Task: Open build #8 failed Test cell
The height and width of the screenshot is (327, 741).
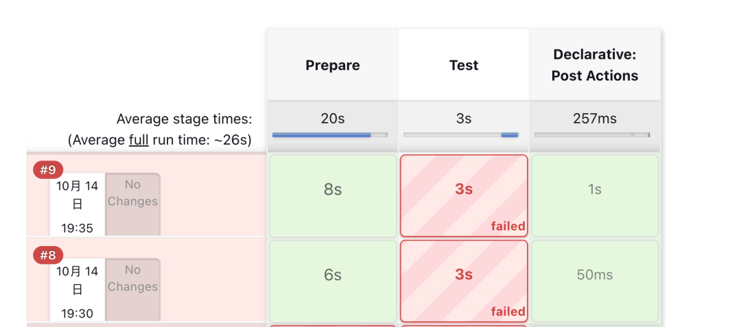Action: click(x=464, y=281)
